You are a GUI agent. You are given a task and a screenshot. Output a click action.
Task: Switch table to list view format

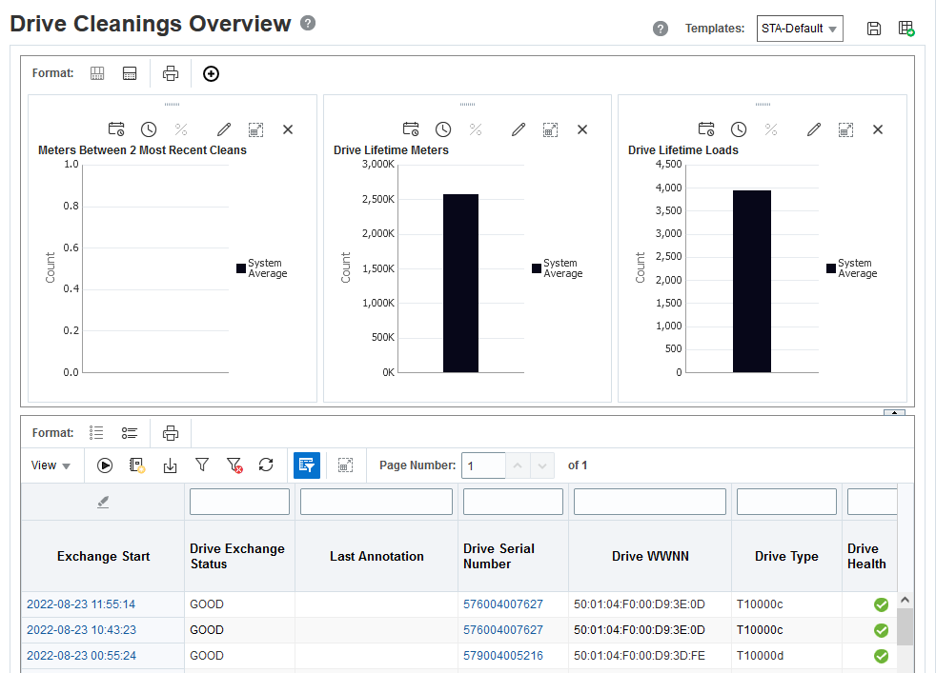click(x=96, y=433)
